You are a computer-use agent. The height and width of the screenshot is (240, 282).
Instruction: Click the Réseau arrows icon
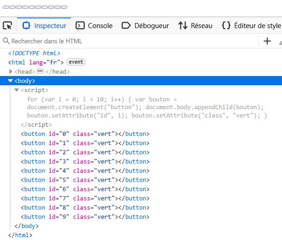pos(183,25)
